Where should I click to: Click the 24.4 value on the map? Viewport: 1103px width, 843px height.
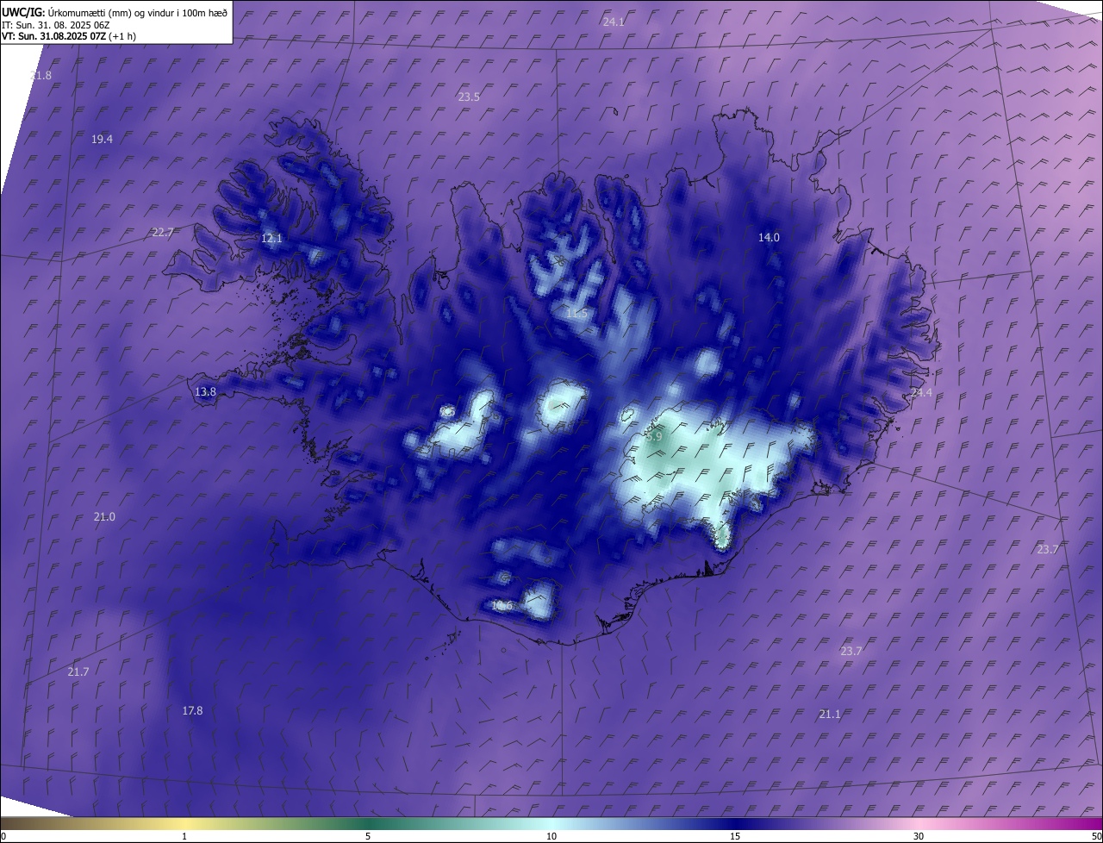click(x=921, y=393)
